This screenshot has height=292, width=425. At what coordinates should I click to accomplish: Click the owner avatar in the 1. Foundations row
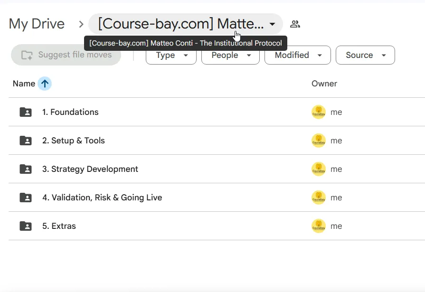[x=319, y=112]
